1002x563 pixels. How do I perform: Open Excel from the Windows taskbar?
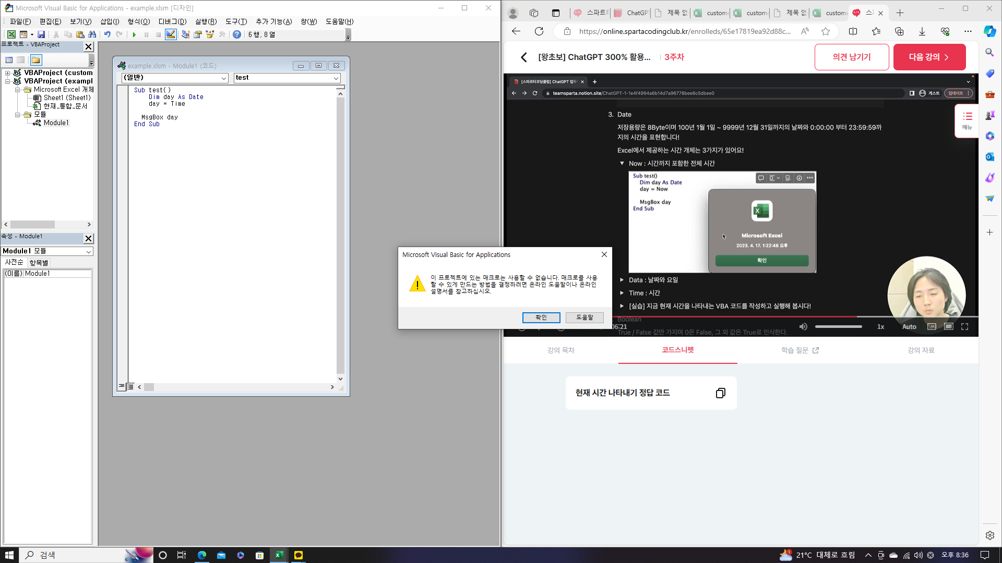pos(279,555)
